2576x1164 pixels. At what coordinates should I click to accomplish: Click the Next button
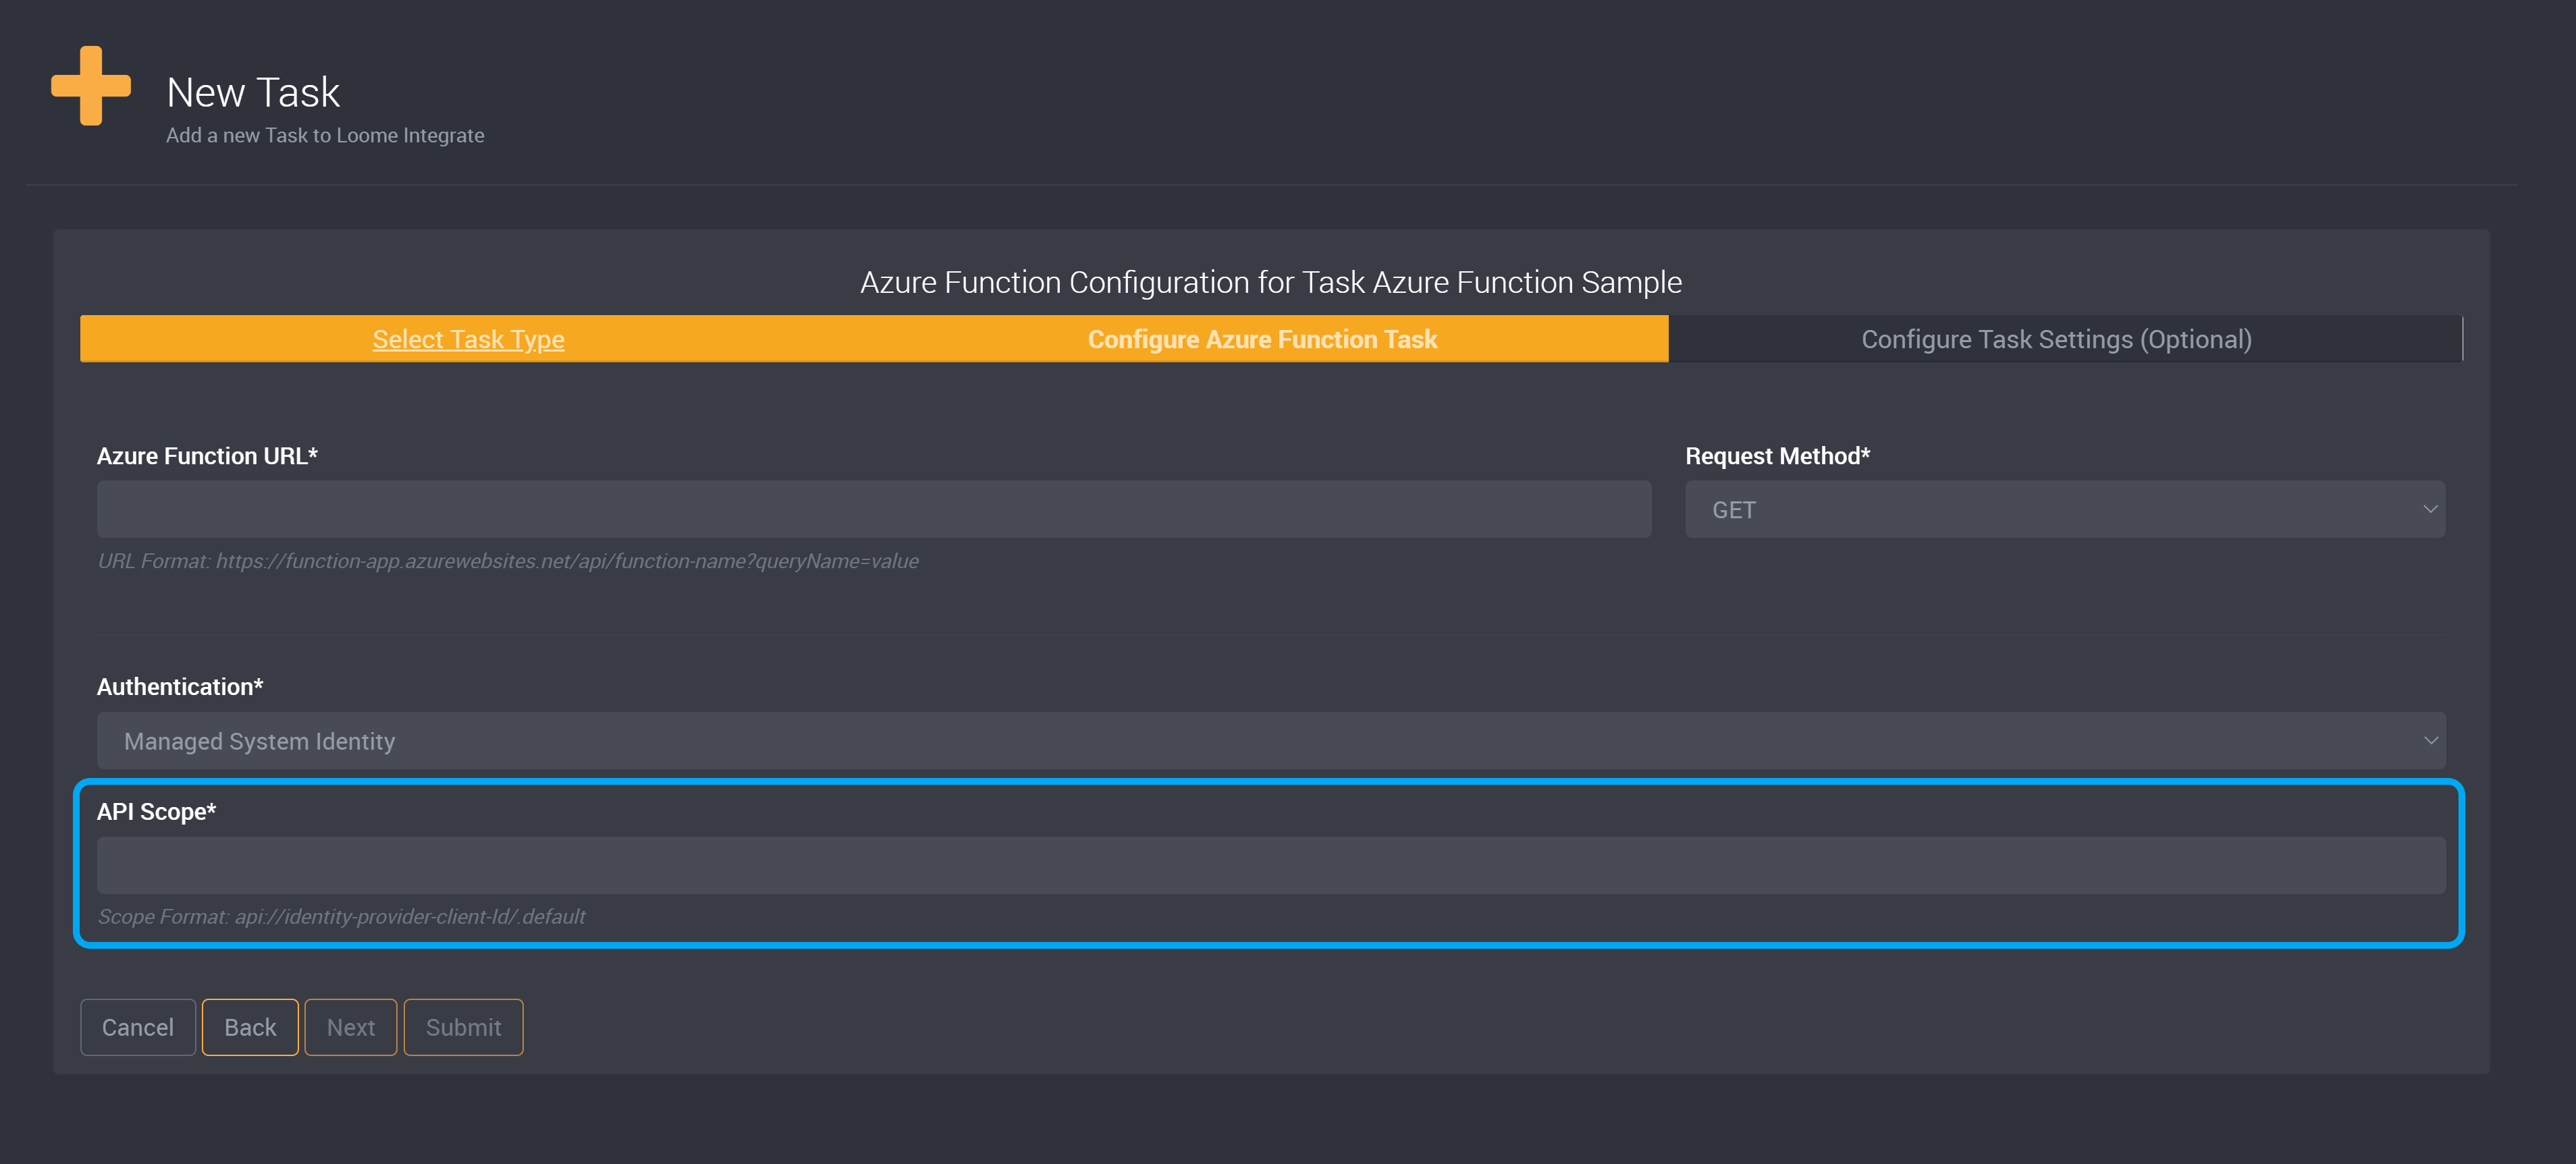coord(351,1027)
